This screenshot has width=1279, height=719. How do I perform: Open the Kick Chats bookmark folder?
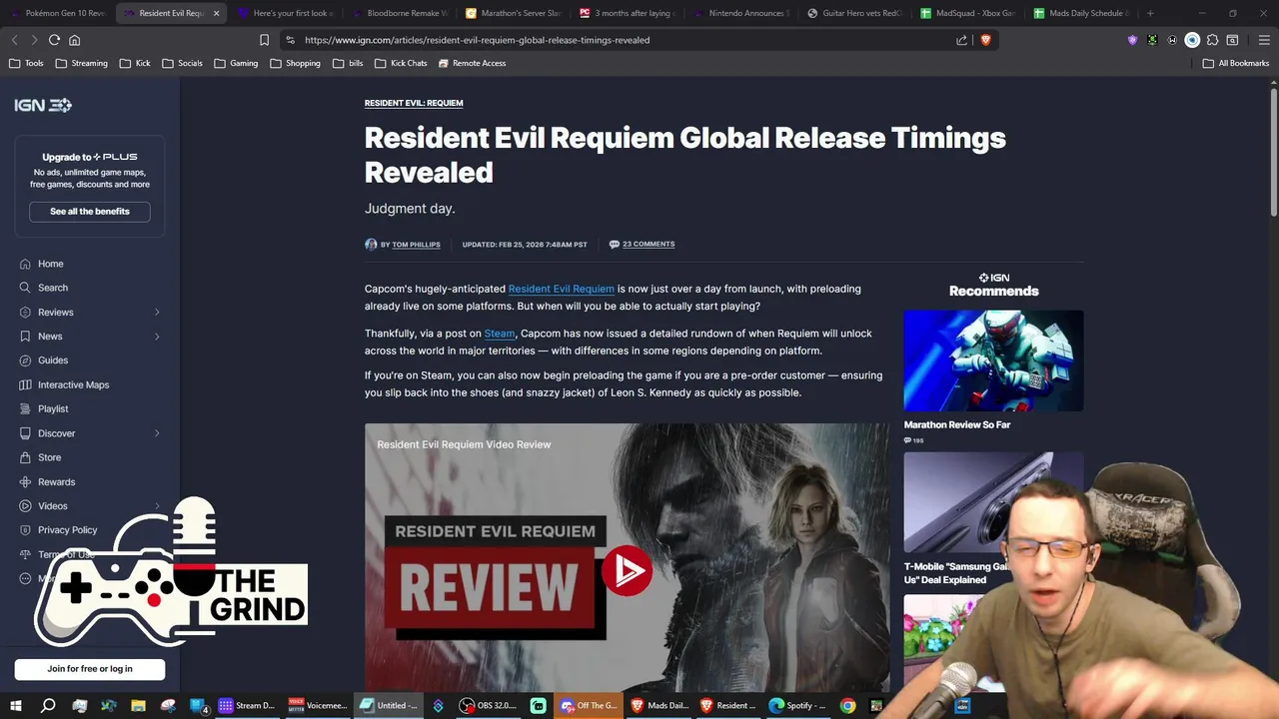401,63
